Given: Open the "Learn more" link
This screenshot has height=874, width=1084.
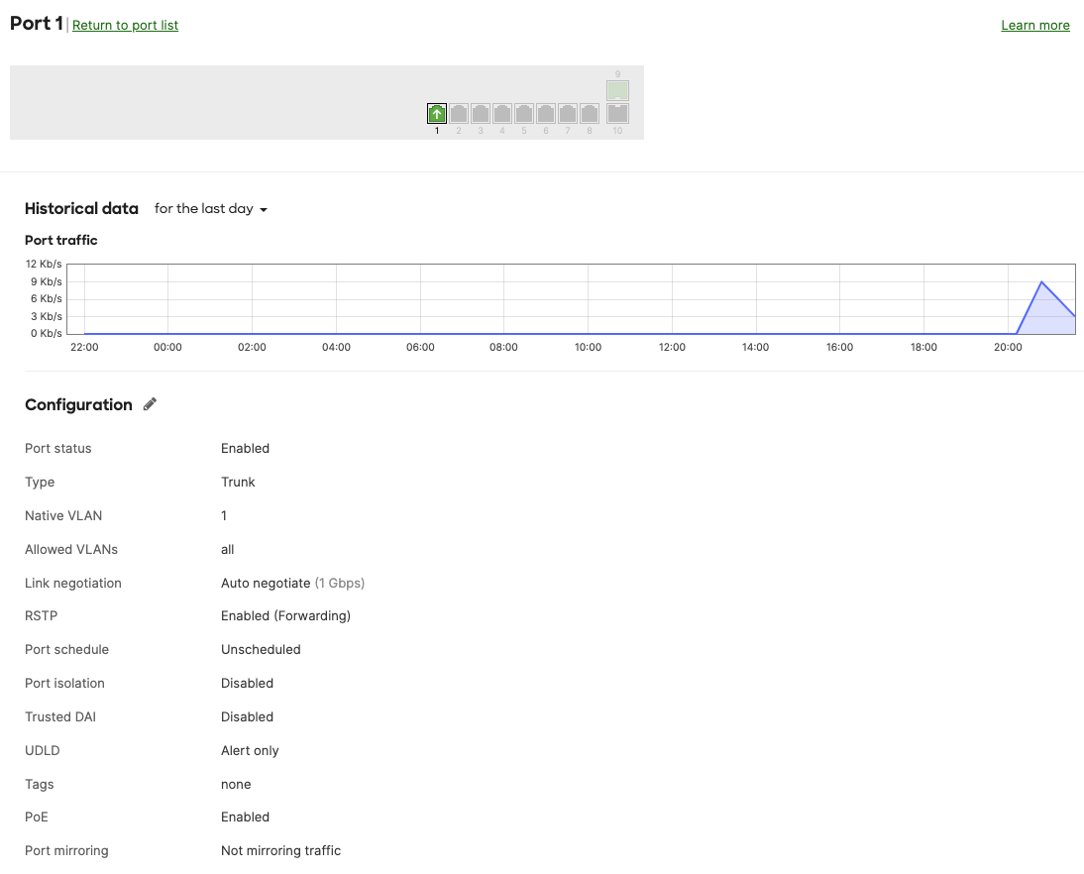Looking at the screenshot, I should [1034, 25].
